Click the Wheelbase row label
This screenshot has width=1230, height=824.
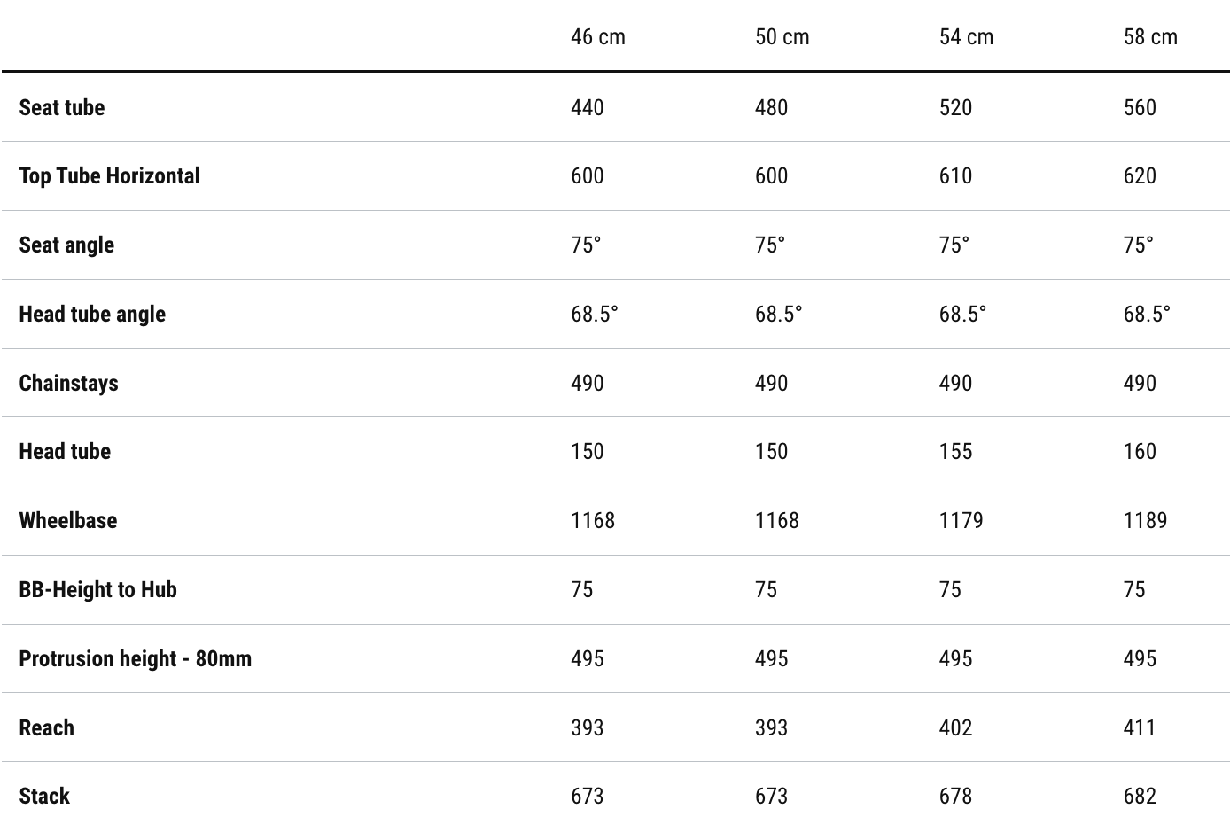click(68, 520)
